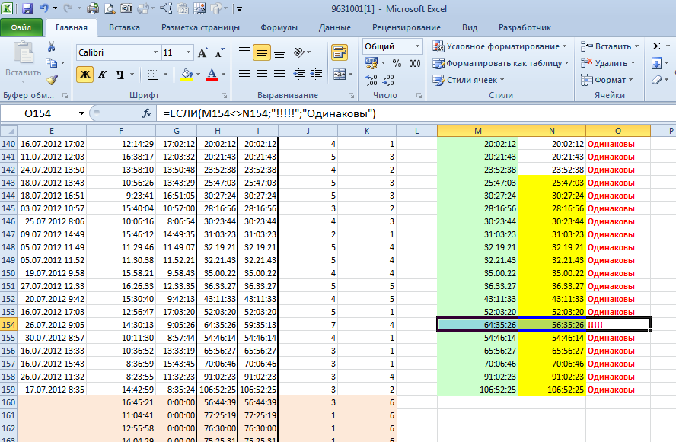Image resolution: width=676 pixels, height=442 pixels.
Task: Open the Файл tab
Action: (21, 27)
